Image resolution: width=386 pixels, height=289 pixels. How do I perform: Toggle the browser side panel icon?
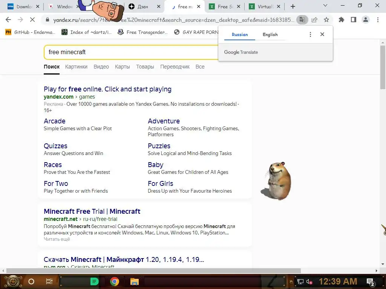tap(354, 20)
